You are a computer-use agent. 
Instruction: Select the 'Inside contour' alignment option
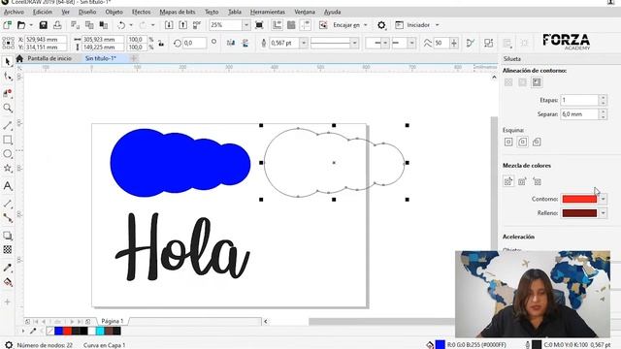pos(522,82)
